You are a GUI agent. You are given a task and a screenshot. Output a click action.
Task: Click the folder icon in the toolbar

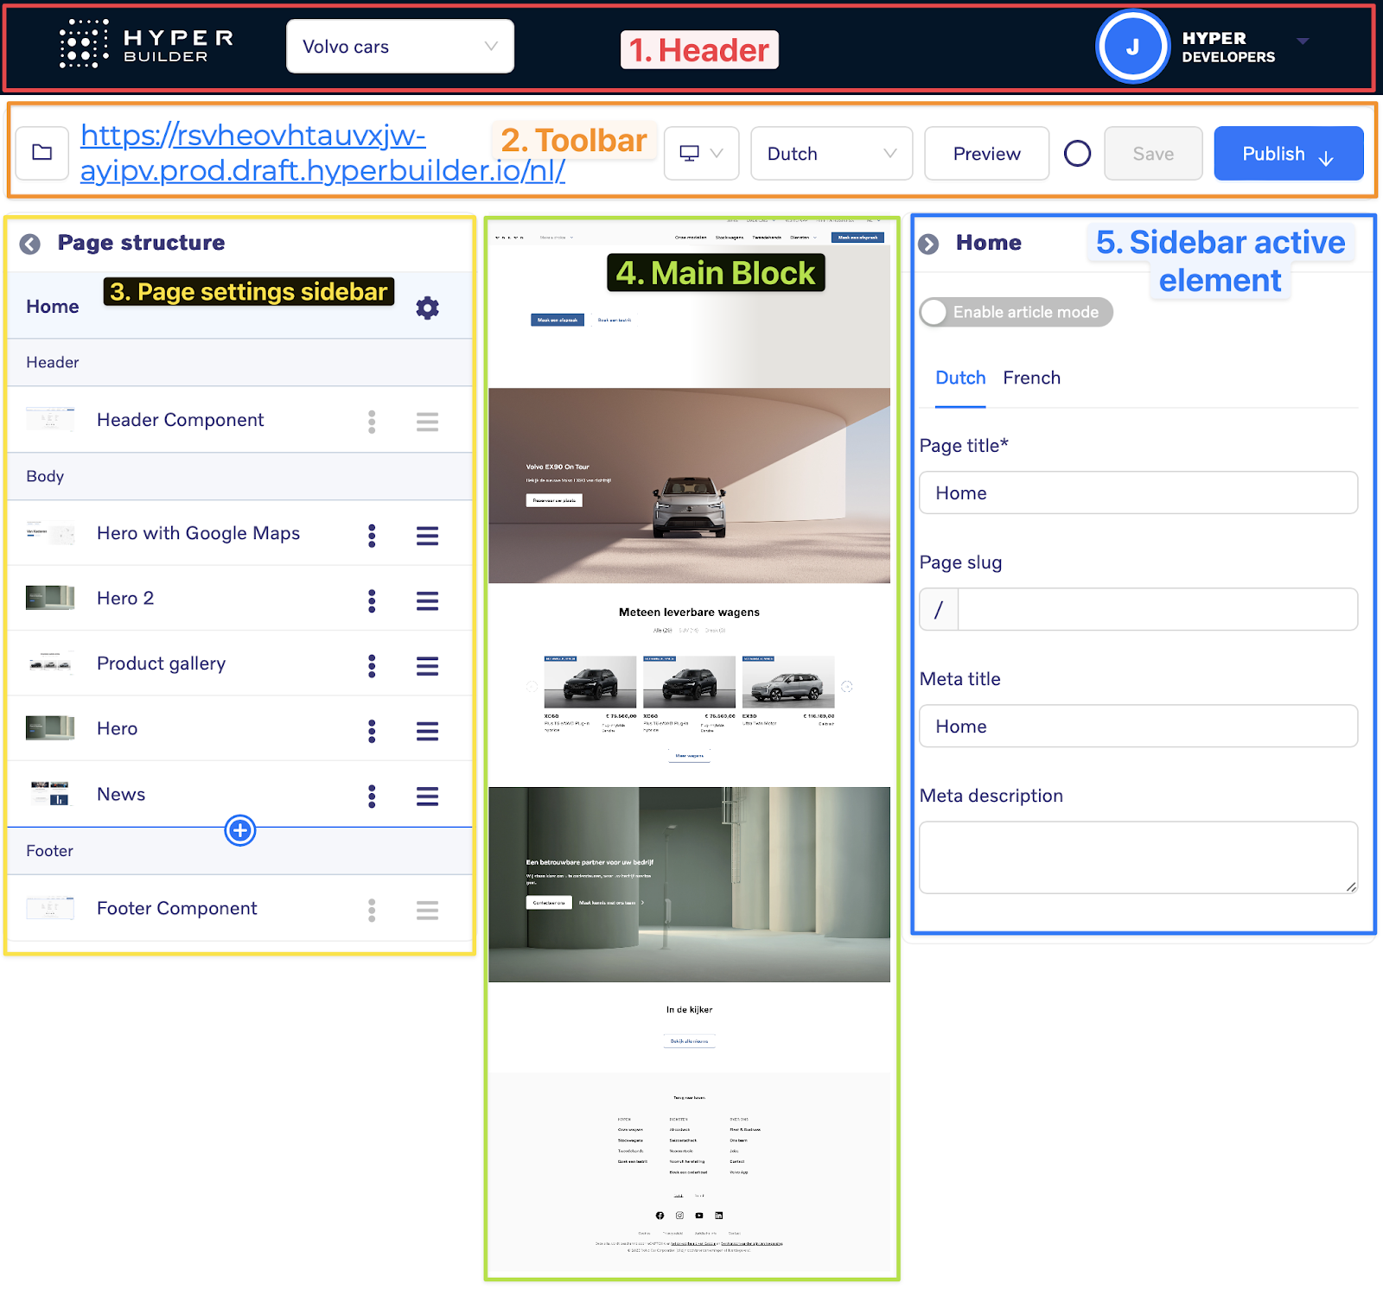pos(41,153)
